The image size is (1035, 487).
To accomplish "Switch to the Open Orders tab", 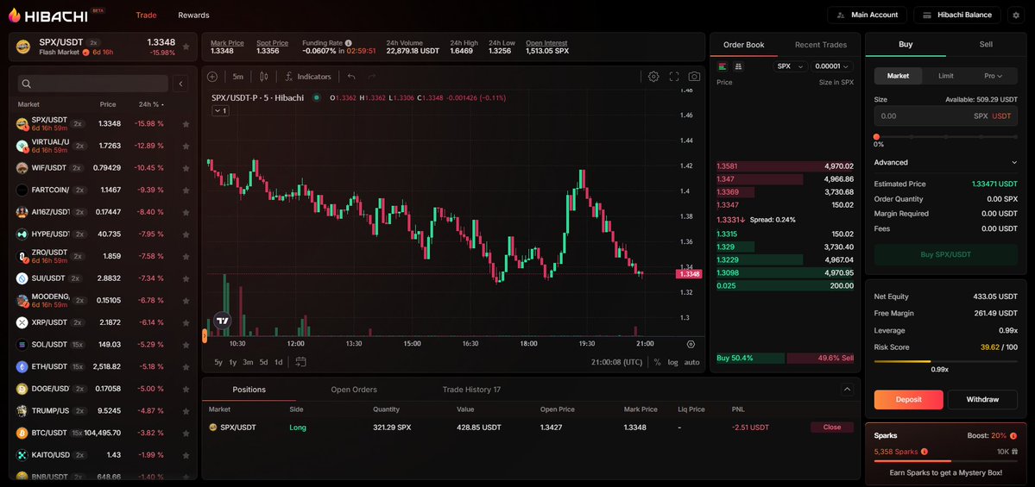I will (x=354, y=390).
